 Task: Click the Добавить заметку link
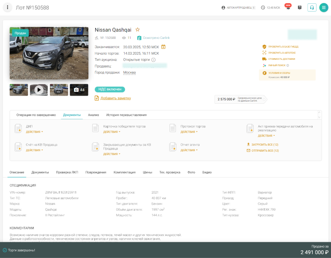[115, 98]
